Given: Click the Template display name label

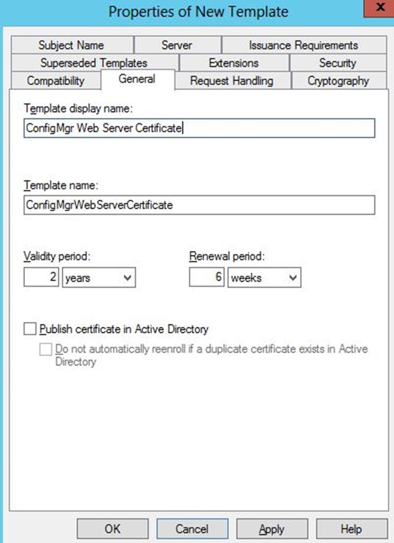Looking at the screenshot, I should [78, 108].
